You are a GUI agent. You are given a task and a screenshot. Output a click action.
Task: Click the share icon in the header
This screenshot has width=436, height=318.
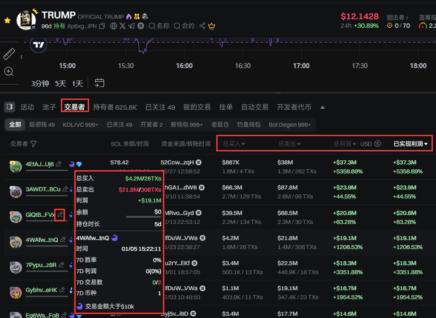pyautogui.click(x=202, y=26)
